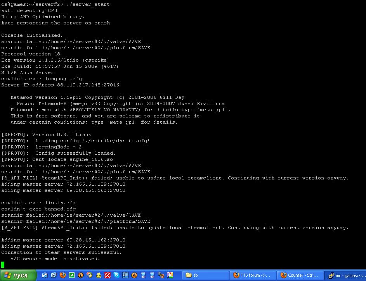Image resolution: width=366 pixels, height=281 pixels.
Task: Click '[DPROTO]: Version 0.3.0 Linux' line
Action: click(46, 134)
